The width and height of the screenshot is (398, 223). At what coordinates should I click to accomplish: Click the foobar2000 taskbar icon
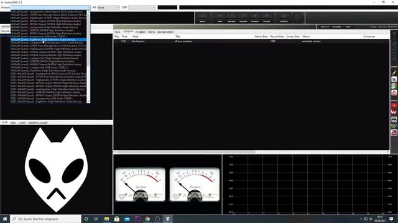click(x=167, y=219)
